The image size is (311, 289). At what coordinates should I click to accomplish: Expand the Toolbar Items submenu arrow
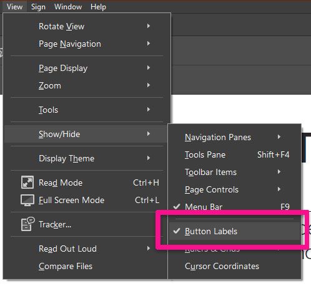click(279, 172)
